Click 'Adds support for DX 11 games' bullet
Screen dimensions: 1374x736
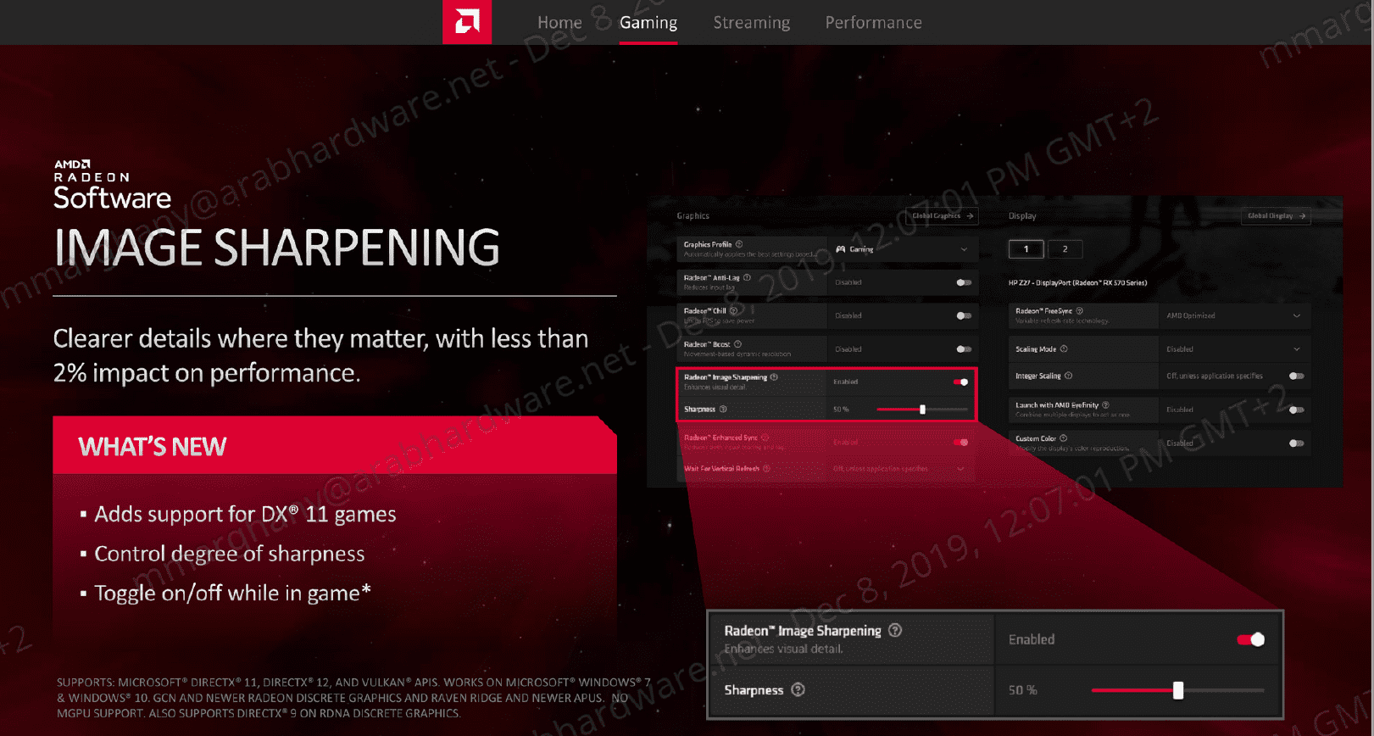245,514
